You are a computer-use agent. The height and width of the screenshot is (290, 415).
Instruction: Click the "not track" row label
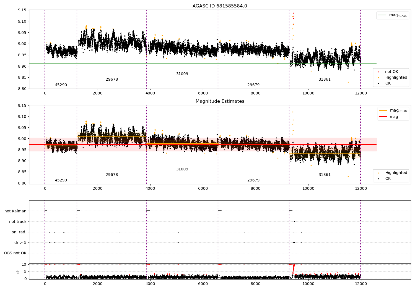18,222
